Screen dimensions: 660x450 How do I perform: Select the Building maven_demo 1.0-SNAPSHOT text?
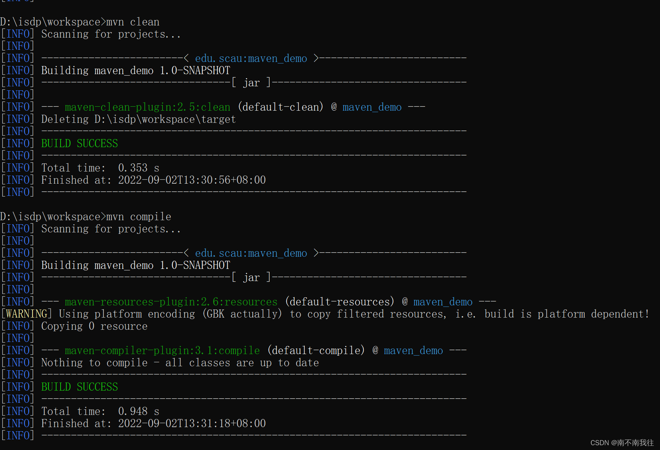tap(135, 70)
